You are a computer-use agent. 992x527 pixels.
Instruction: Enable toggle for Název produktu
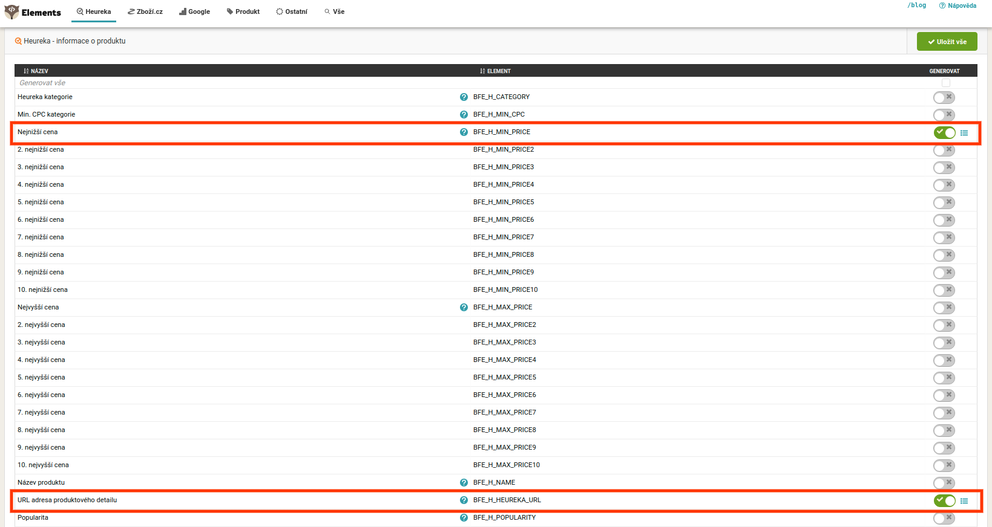click(944, 483)
